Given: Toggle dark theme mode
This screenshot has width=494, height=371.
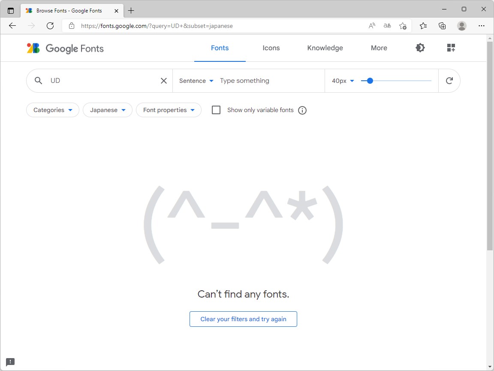Looking at the screenshot, I should (420, 48).
